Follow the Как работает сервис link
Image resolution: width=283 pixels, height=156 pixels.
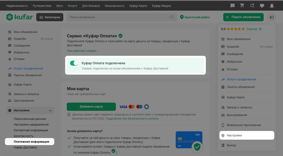(x=82, y=51)
